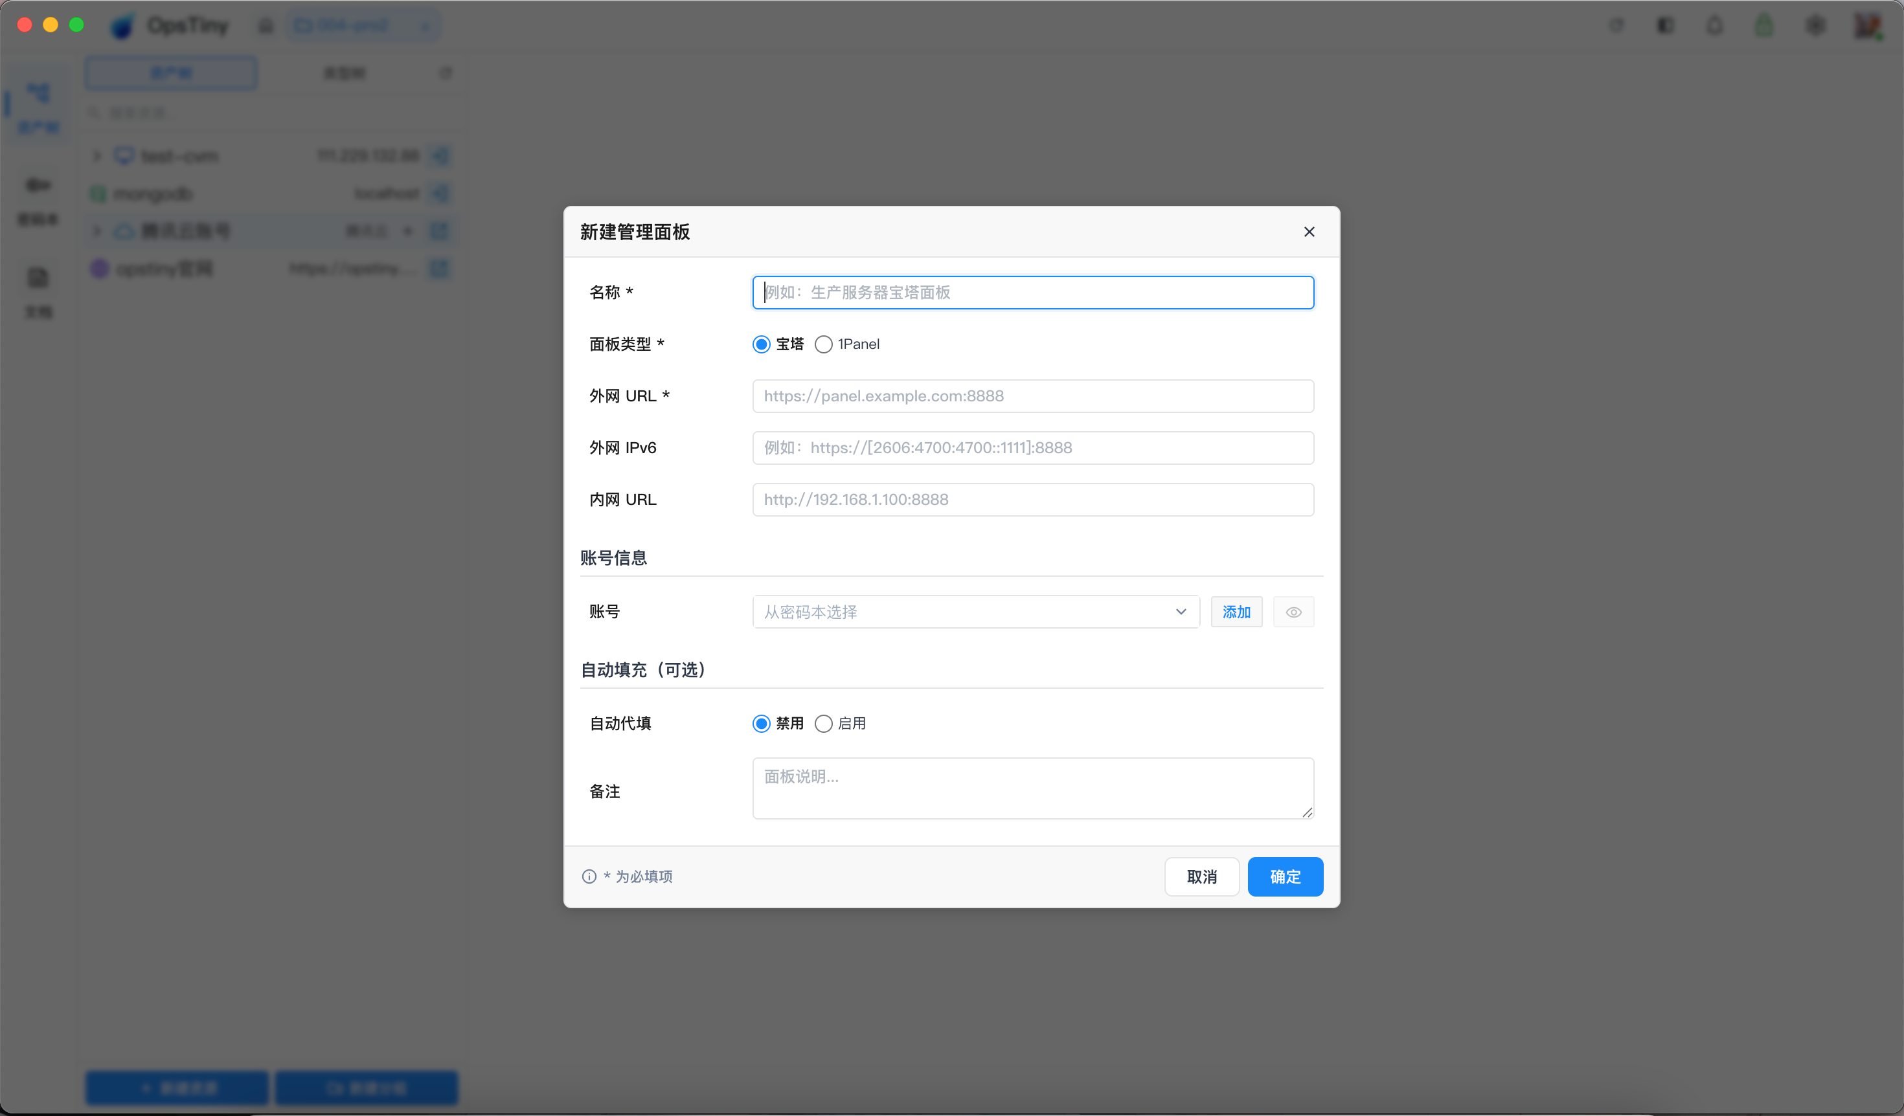
Task: Click the 账号信息 section heading
Action: [x=613, y=558]
